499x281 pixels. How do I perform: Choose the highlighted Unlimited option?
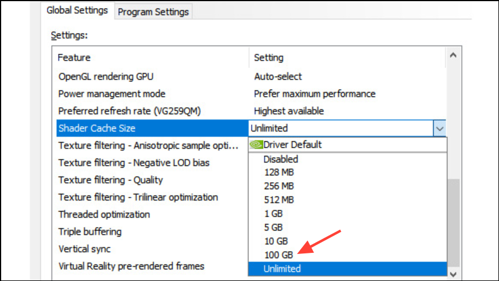pos(347,268)
